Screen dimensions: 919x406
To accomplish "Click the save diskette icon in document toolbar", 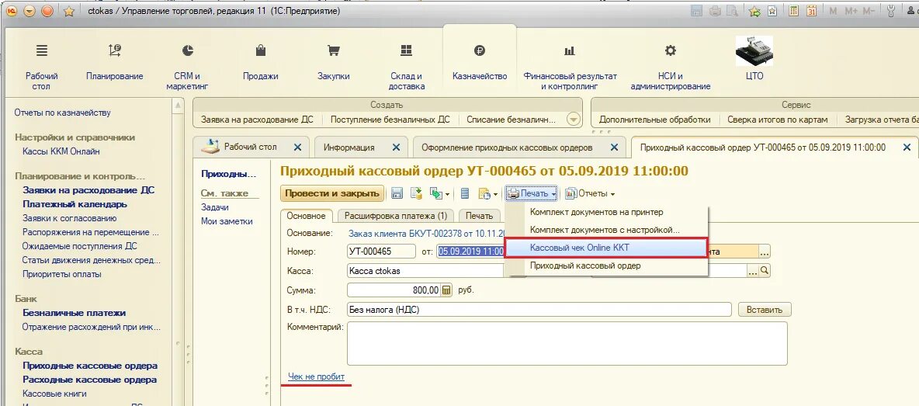I will click(x=397, y=193).
